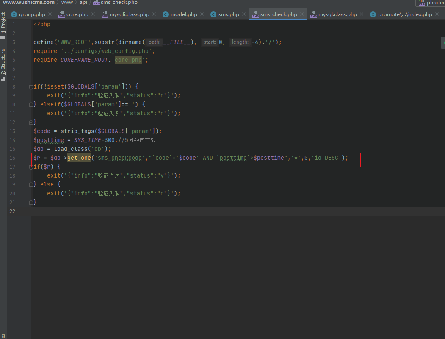
Task: Close the group.php tab
Action: pos(50,14)
